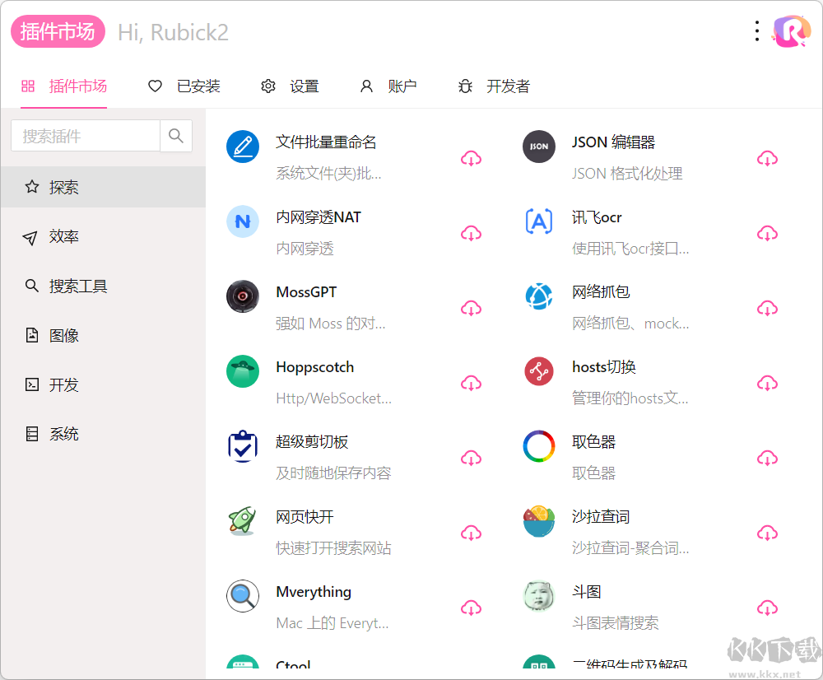Image resolution: width=823 pixels, height=680 pixels.
Task: Download the 斗图 plugin
Action: click(767, 608)
